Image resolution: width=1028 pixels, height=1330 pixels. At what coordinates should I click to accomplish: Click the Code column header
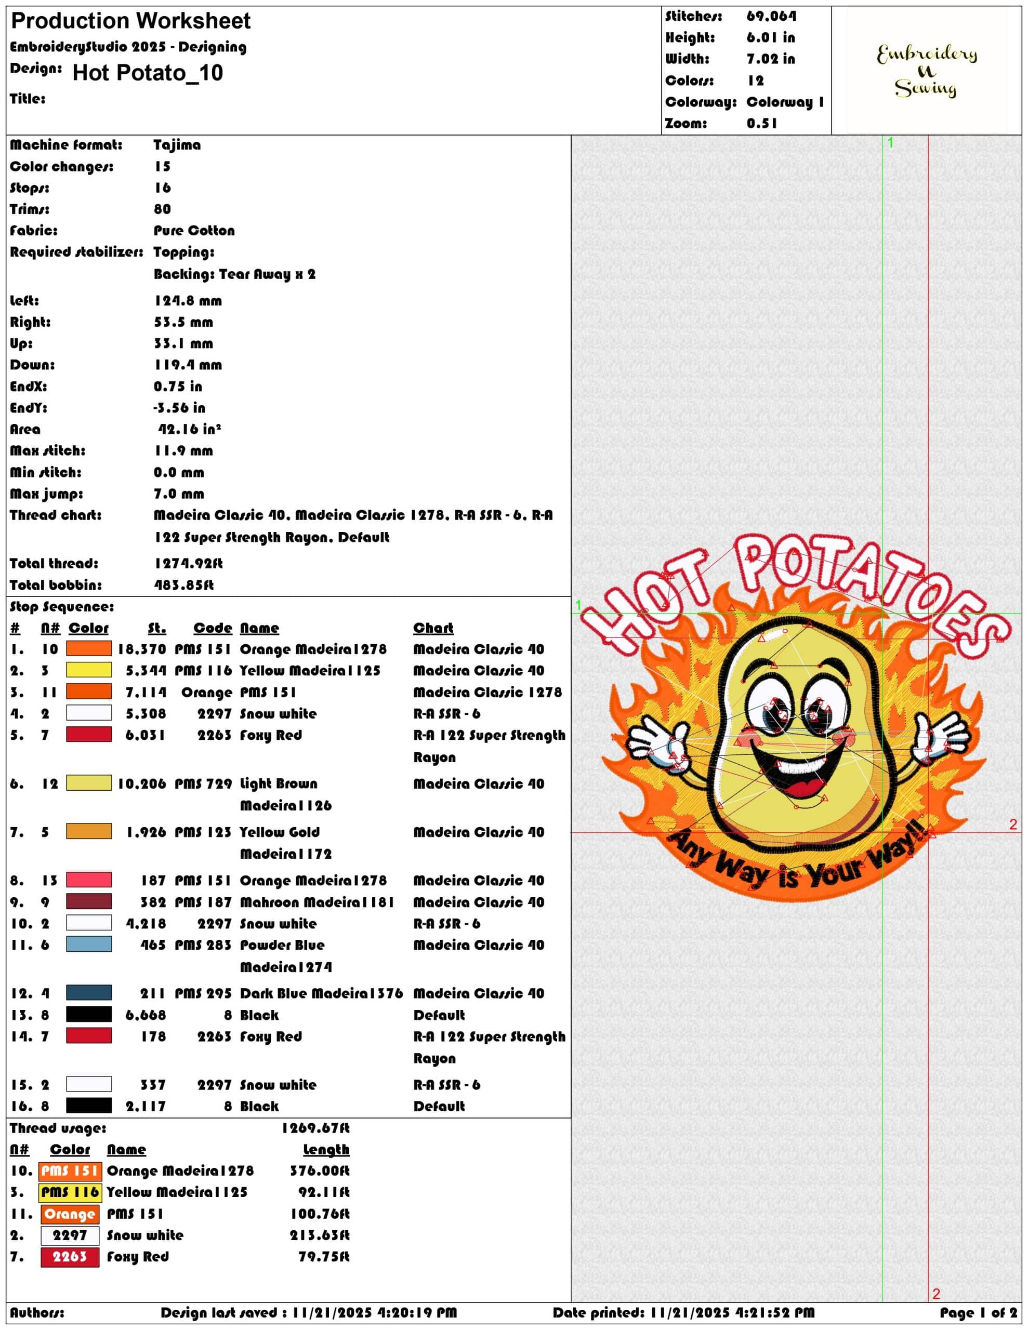[213, 628]
